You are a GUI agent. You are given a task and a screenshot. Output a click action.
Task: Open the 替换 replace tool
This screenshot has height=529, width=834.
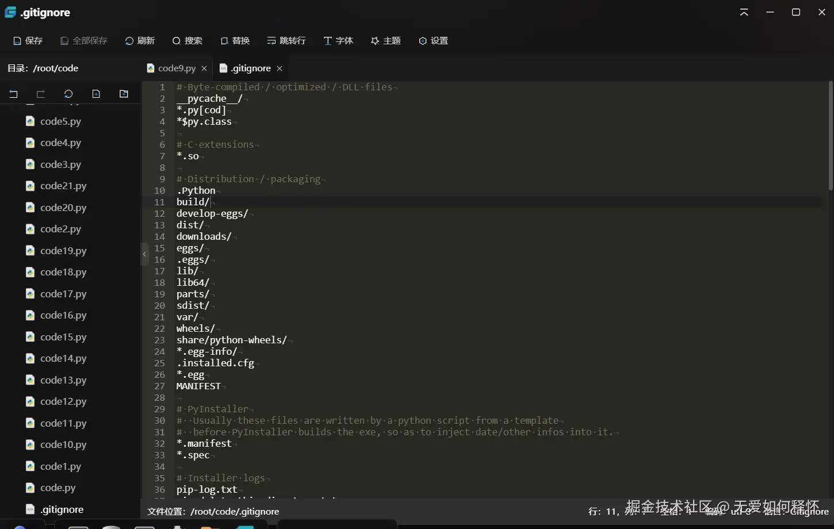tap(235, 41)
